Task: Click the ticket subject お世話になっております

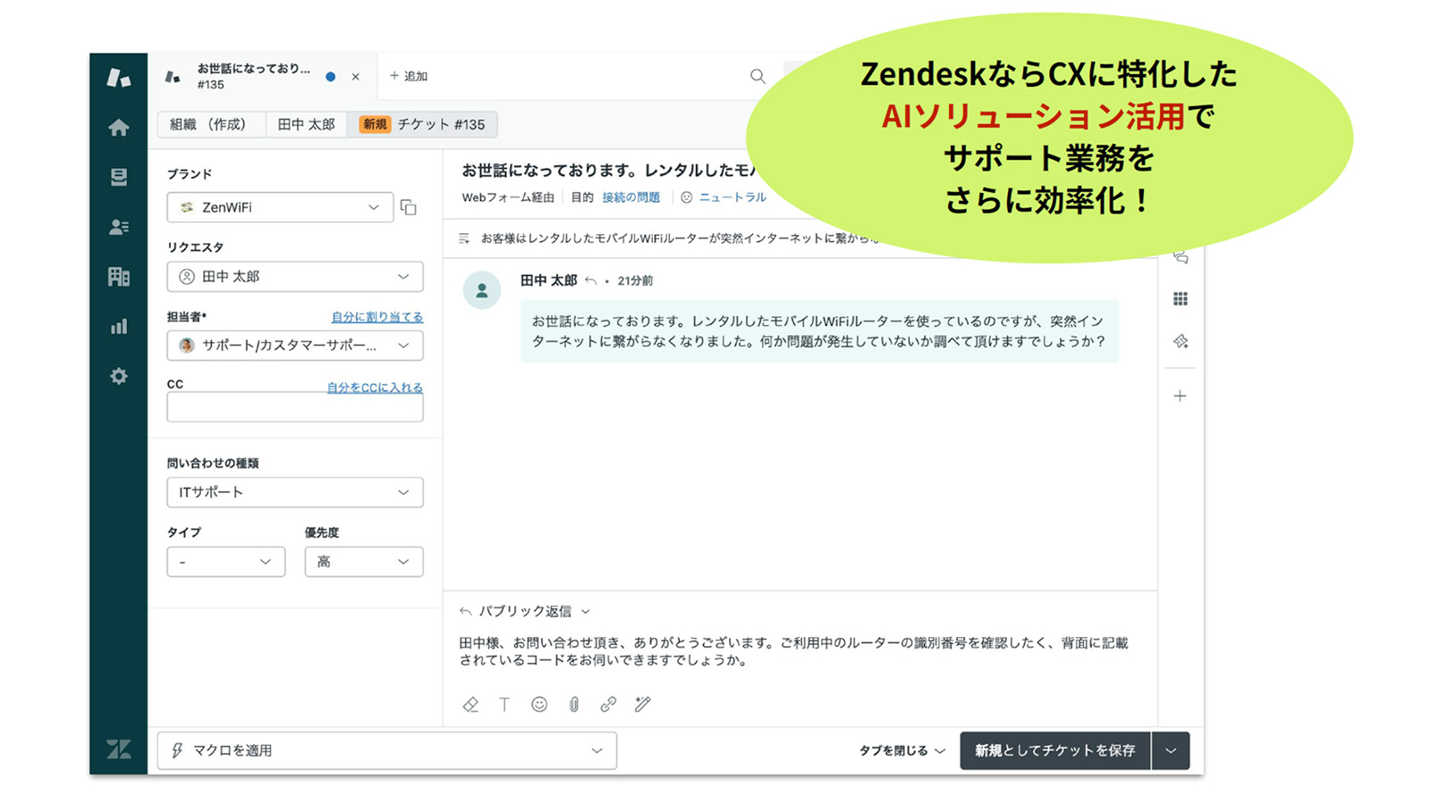Action: (608, 170)
